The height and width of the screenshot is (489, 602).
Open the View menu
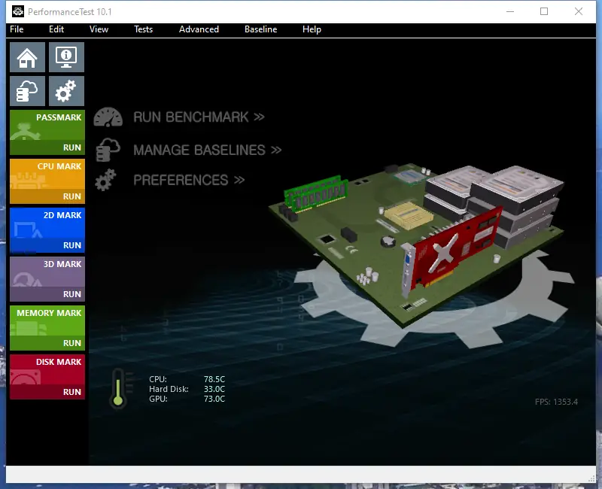tap(99, 29)
